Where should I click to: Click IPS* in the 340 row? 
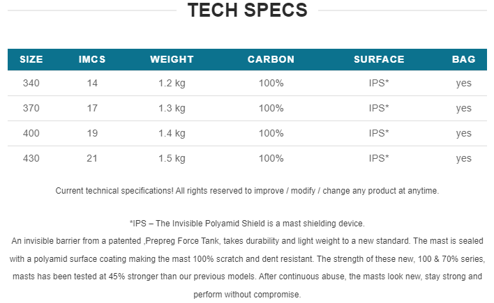[379, 83]
